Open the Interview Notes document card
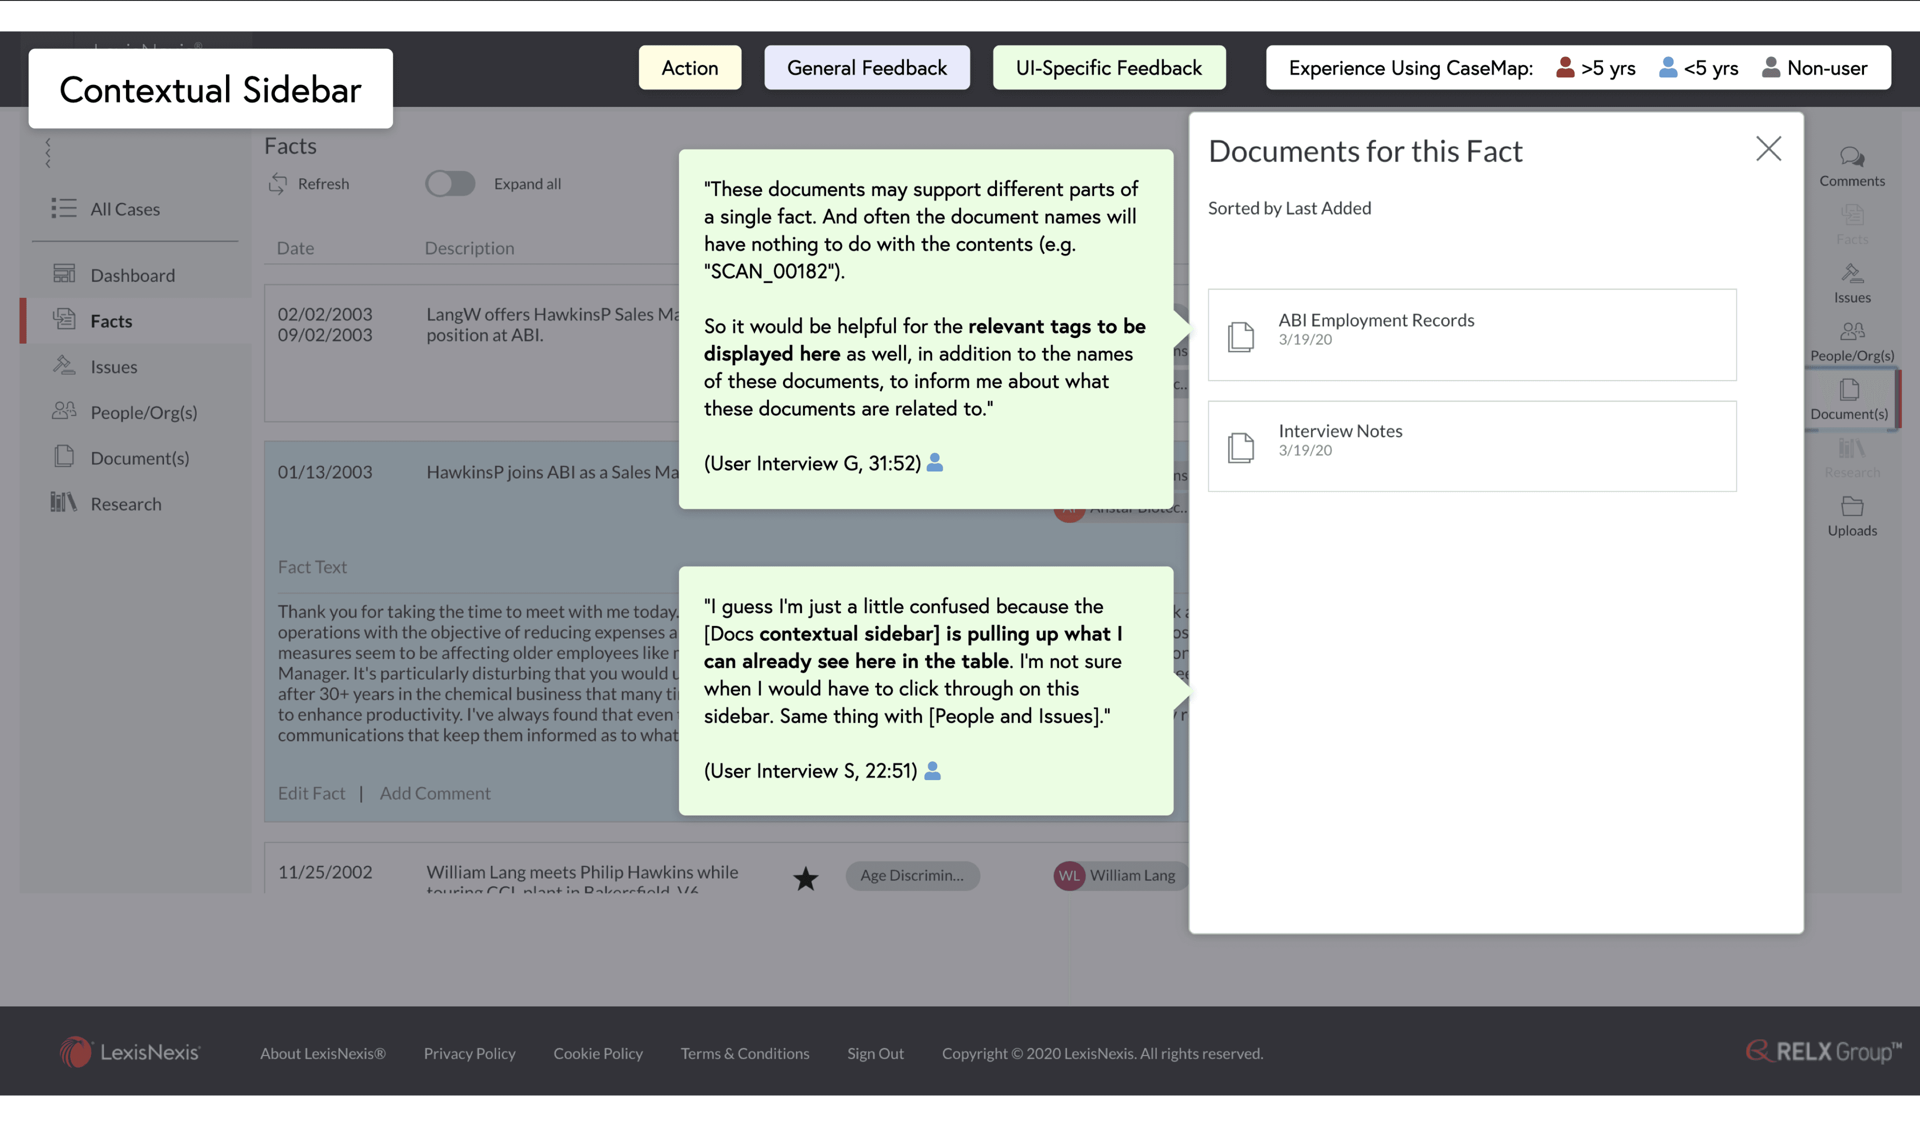This screenshot has width=1920, height=1126. 1471,446
